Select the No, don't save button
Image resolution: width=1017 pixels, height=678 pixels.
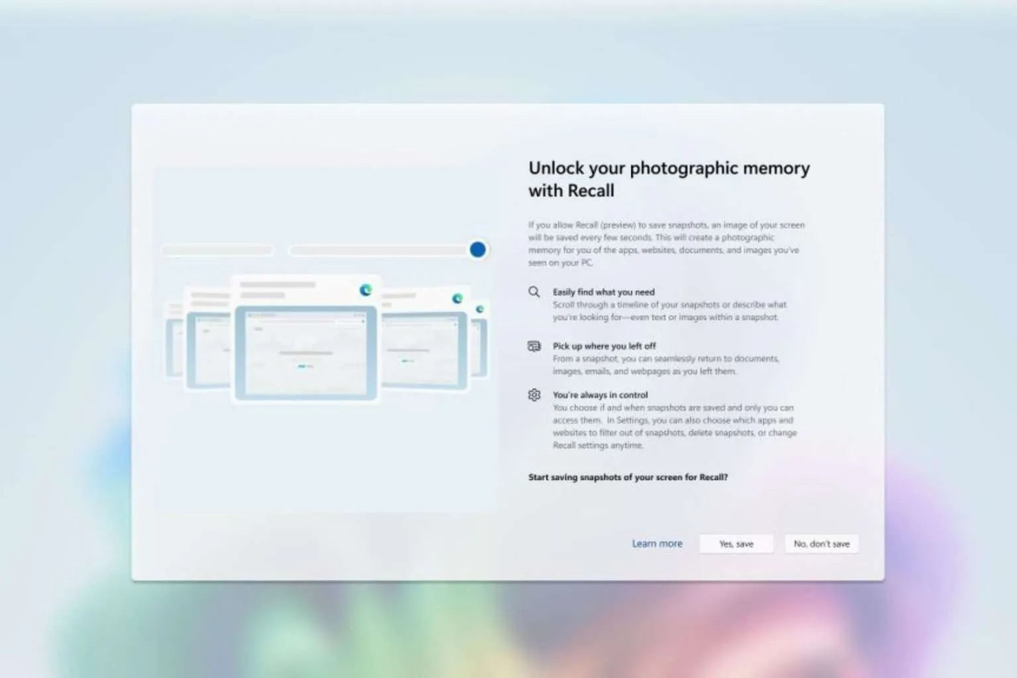coord(822,544)
